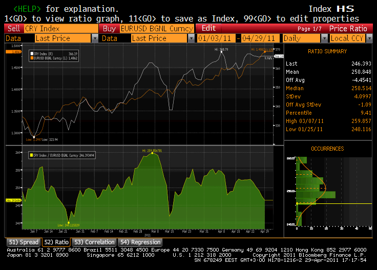The width and height of the screenshot is (377, 270).
Task: Click the orange 1.4862 tag on price y-axis
Action: pyautogui.click(x=13, y=52)
